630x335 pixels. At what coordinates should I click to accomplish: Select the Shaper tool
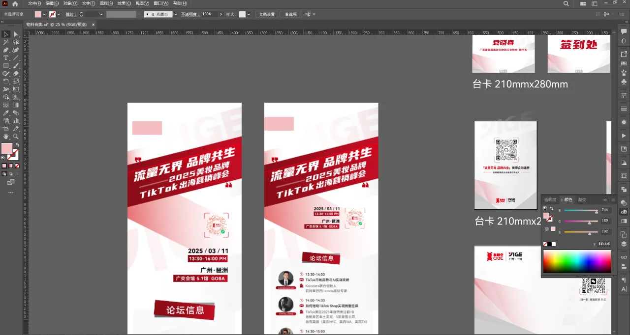tap(6, 74)
